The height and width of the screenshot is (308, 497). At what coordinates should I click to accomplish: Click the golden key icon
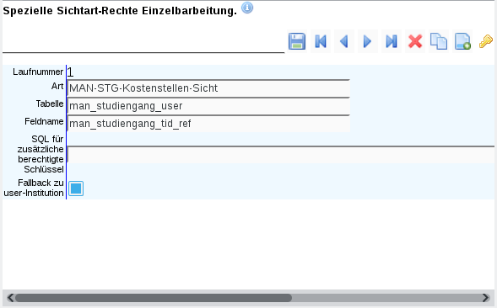(485, 41)
